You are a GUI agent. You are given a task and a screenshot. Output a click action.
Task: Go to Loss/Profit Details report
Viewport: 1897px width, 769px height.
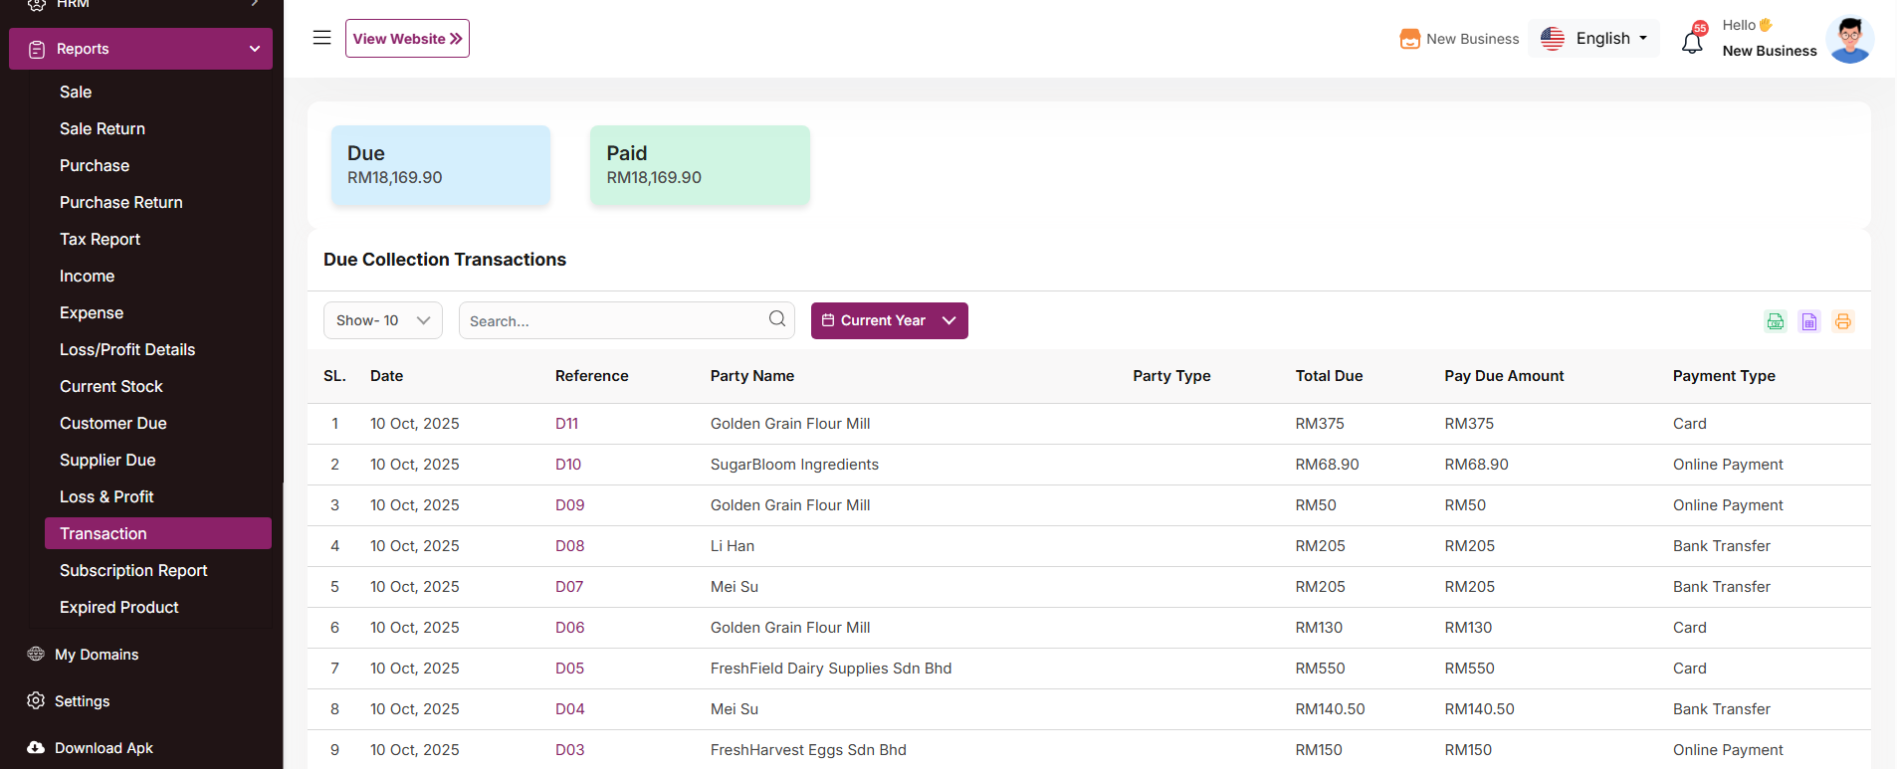coord(126,349)
